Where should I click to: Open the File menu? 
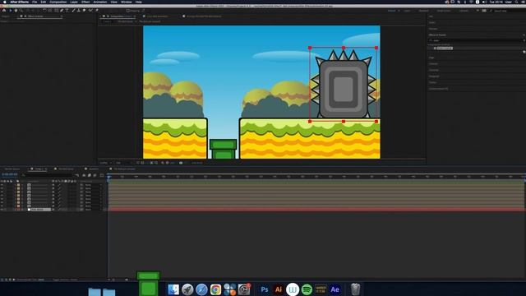click(35, 2)
